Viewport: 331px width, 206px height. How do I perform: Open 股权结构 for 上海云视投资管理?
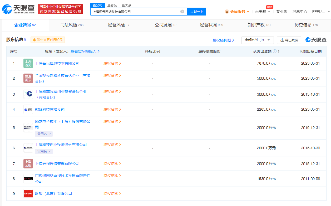point(112,164)
